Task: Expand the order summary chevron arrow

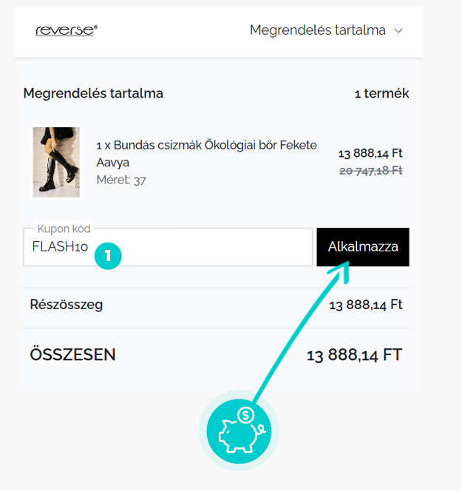Action: [x=399, y=31]
